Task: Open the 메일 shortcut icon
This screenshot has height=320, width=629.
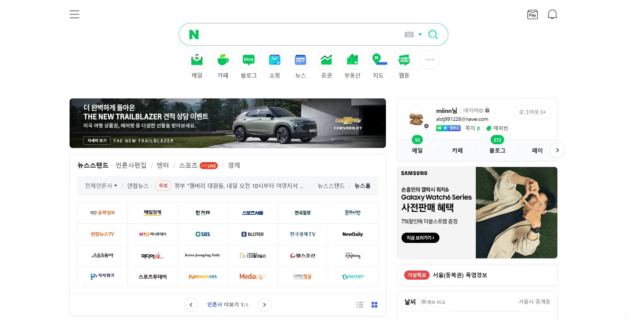Action: click(x=197, y=60)
